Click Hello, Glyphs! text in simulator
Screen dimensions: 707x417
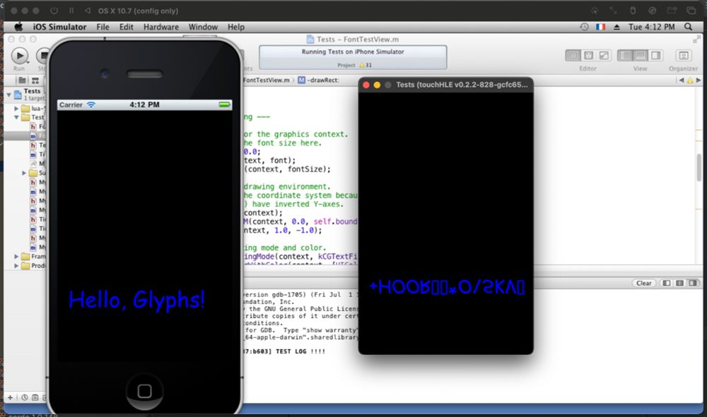coord(136,300)
